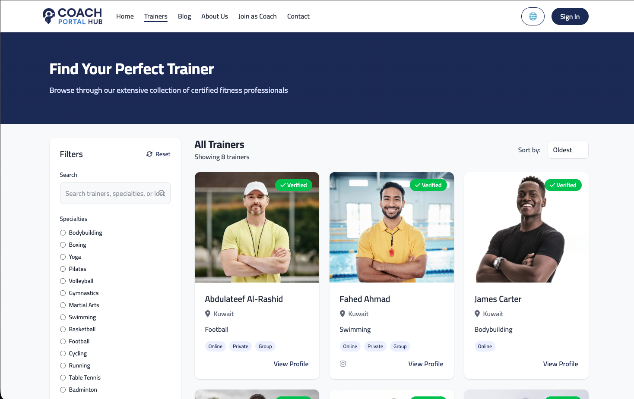Select the Bodybuilding specialty filter
This screenshot has width=634, height=399.
click(x=63, y=232)
